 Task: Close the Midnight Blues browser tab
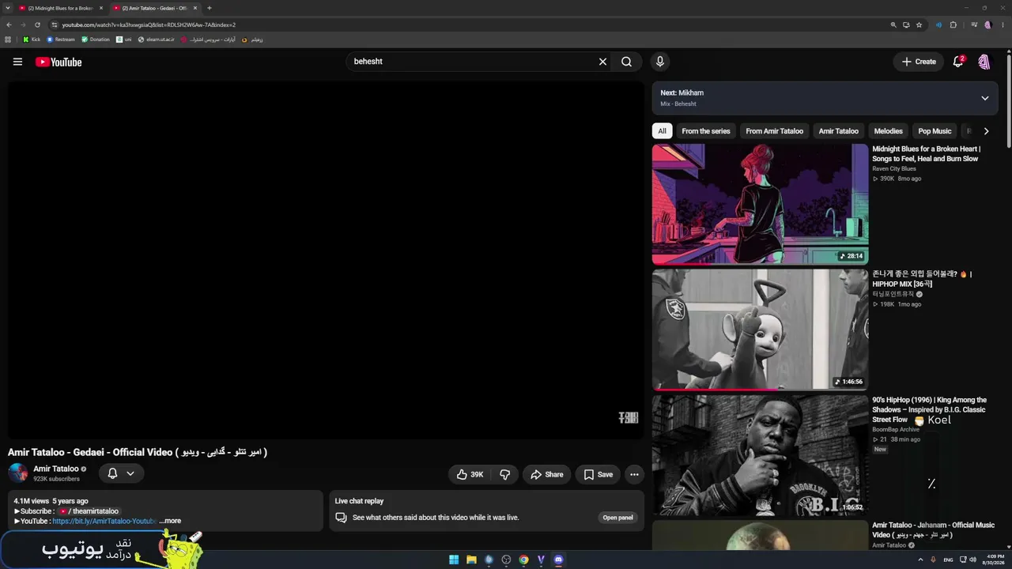coord(101,8)
